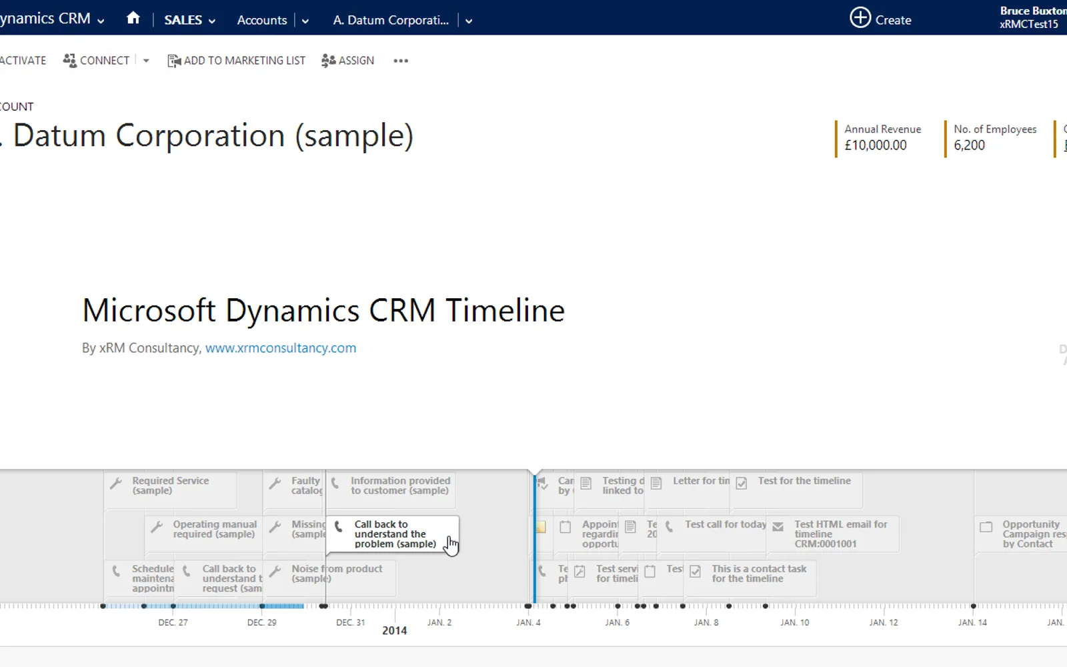This screenshot has width=1067, height=667.
Task: Open the Faulty catalog case card
Action: pos(293,490)
